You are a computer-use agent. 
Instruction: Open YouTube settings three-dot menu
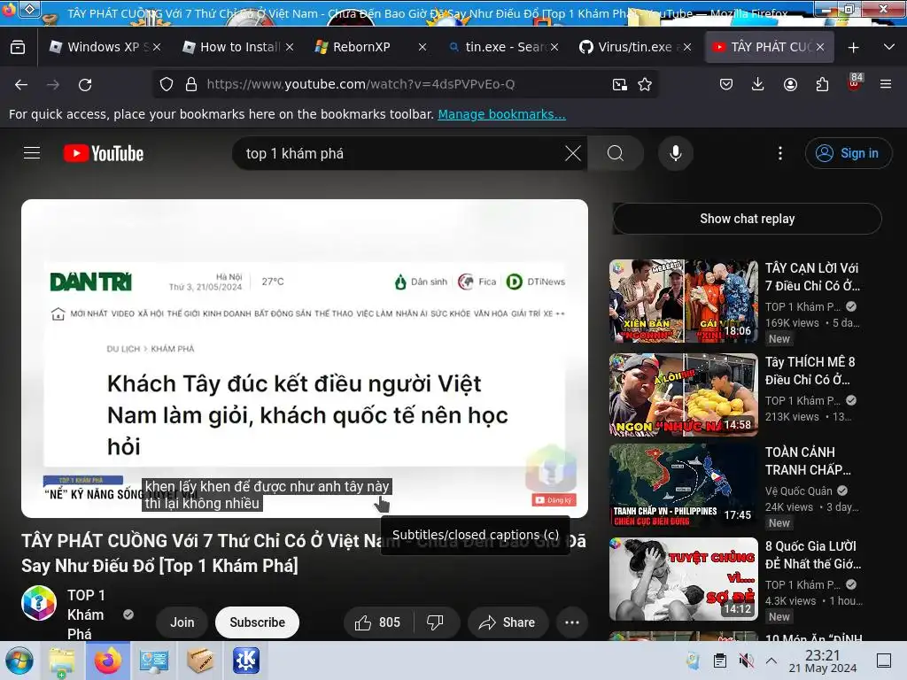[x=779, y=153]
